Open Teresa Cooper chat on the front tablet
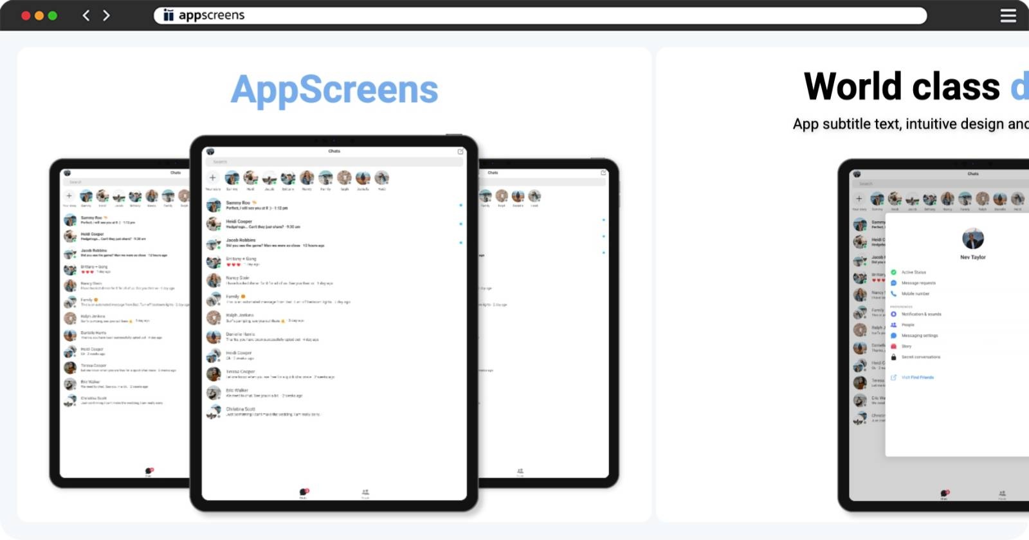Screen dimensions: 1029x540 point(334,374)
